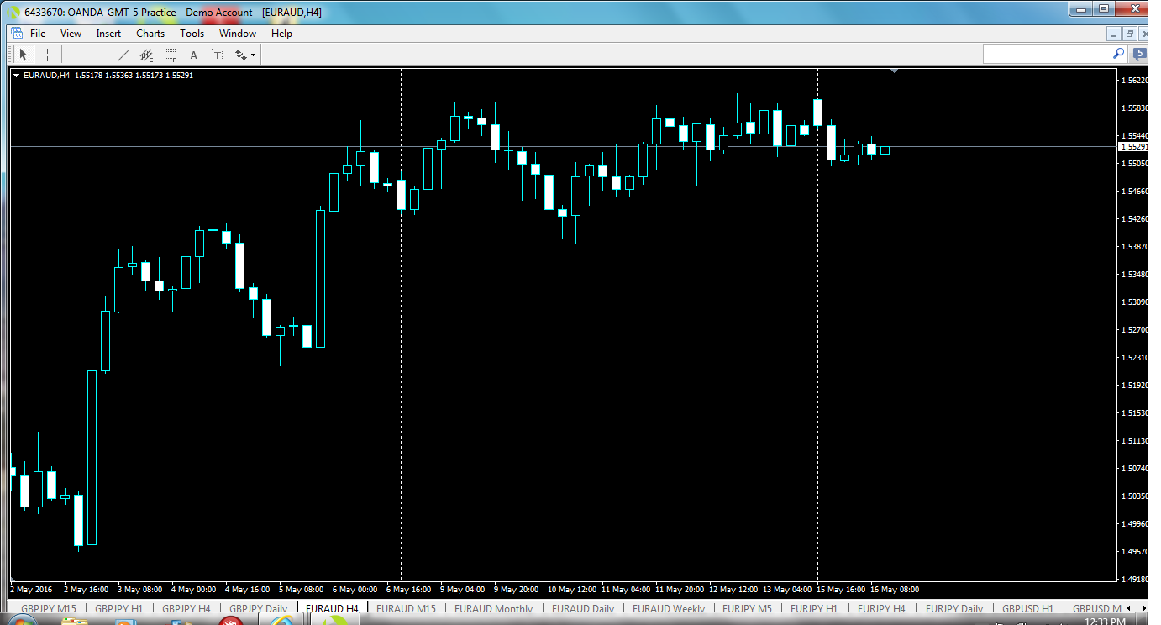Expand the Arrows tool dropdown arrow

[x=253, y=55]
